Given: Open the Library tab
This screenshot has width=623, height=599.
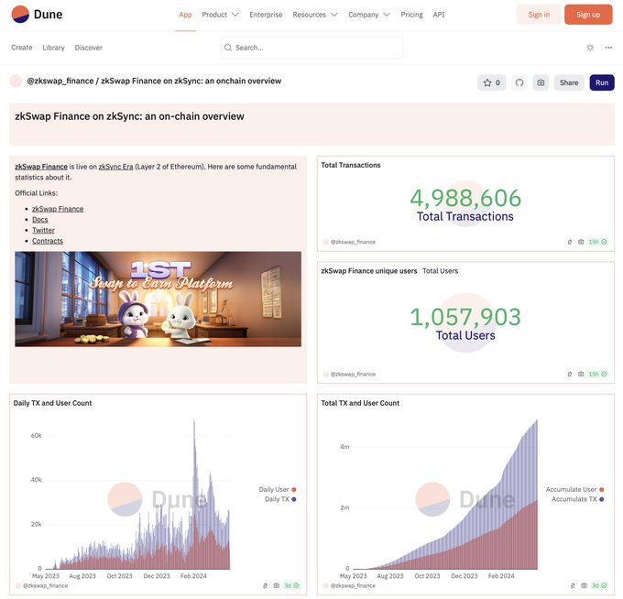Looking at the screenshot, I should click(54, 48).
